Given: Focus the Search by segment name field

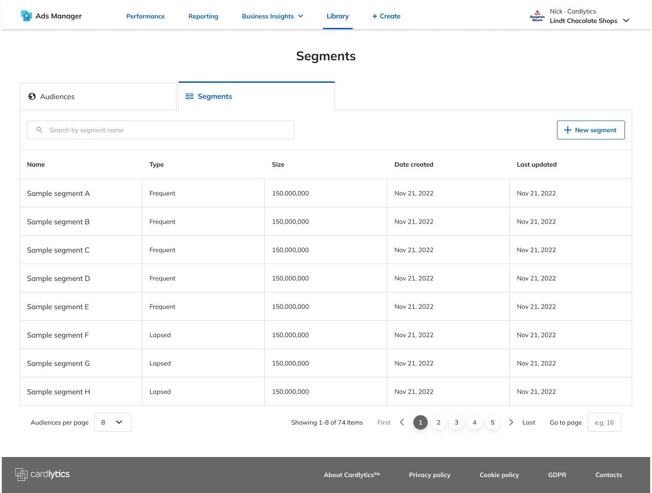Looking at the screenshot, I should [161, 130].
